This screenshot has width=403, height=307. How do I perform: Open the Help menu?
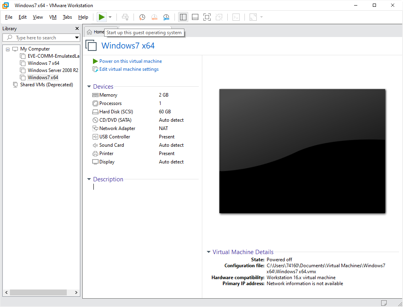point(83,17)
